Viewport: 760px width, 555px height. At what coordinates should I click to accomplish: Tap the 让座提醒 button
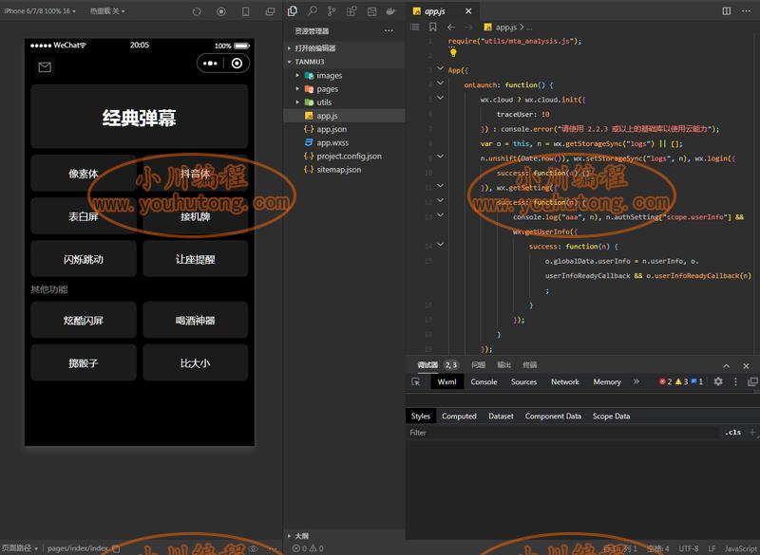tap(196, 259)
